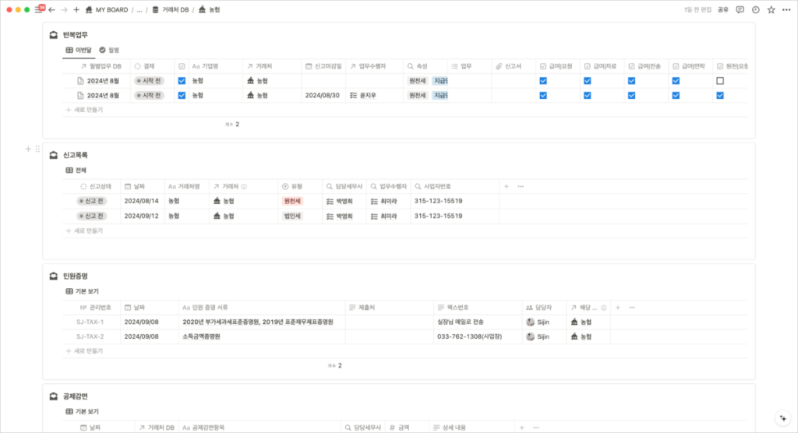Add a property column in 신고목록 table
Screen dimensions: 798x433
[x=507, y=187]
